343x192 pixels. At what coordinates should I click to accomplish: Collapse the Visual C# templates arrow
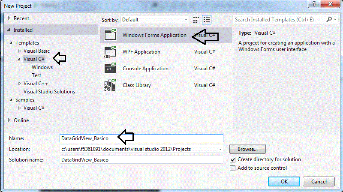point(19,59)
